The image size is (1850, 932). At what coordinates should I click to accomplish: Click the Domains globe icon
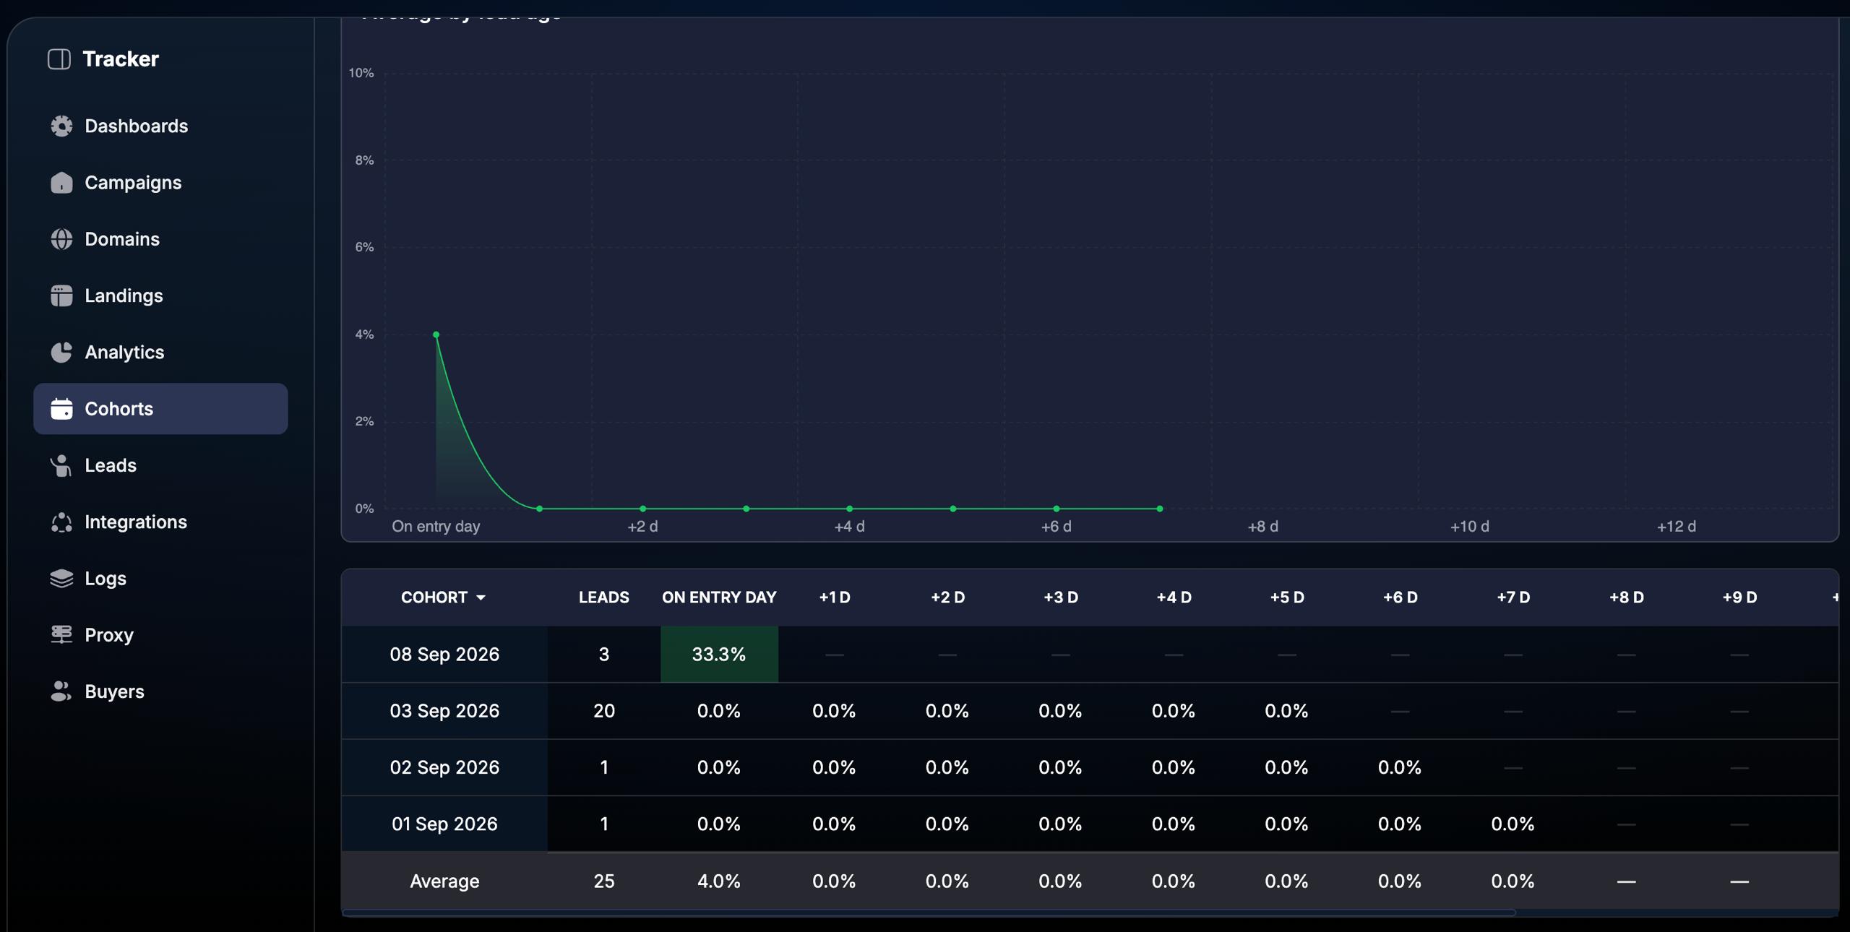tap(61, 239)
